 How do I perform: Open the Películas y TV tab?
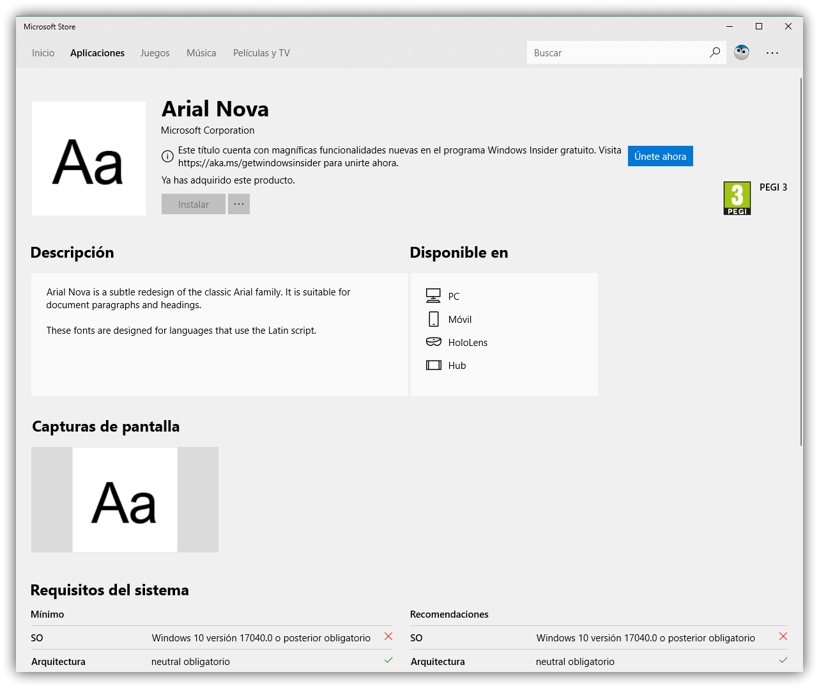pyautogui.click(x=261, y=53)
